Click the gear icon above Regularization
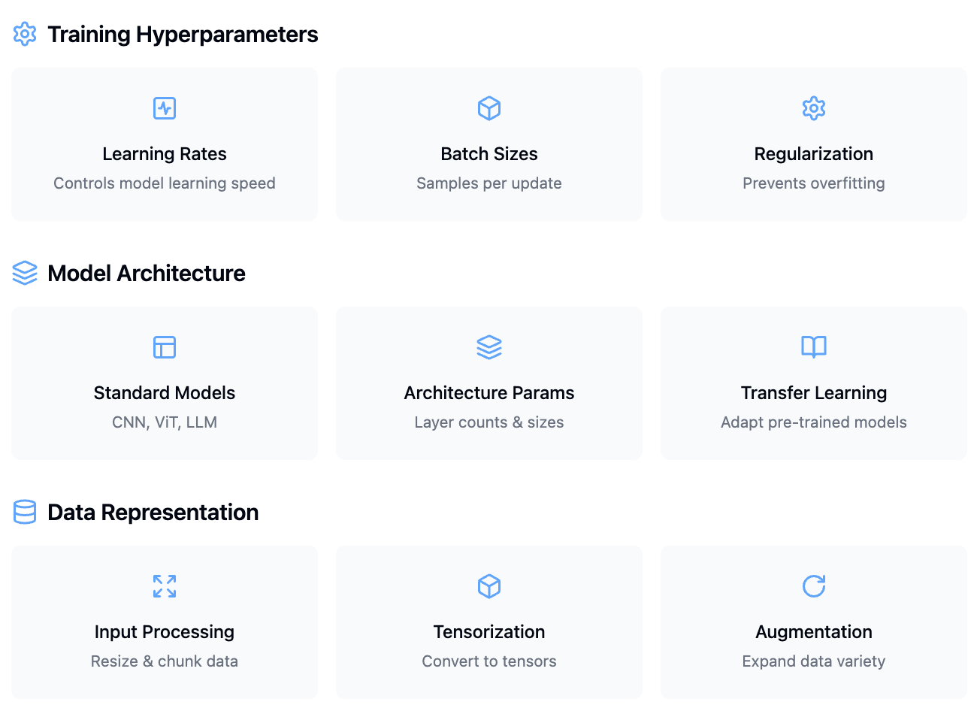Viewport: 980px width, 717px height. pos(814,108)
